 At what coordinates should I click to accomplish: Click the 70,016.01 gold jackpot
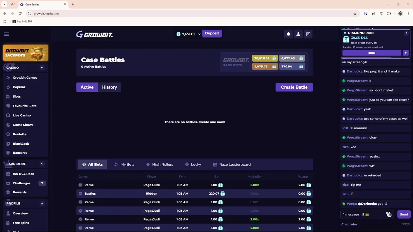point(265,58)
